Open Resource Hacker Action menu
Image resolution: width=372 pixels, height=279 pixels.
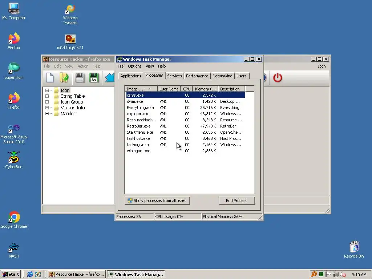coord(83,66)
